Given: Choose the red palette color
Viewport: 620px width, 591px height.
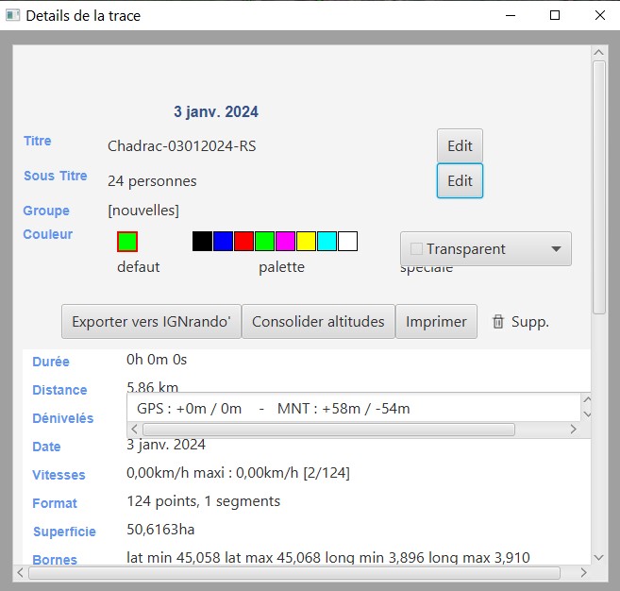Looking at the screenshot, I should click(x=243, y=241).
